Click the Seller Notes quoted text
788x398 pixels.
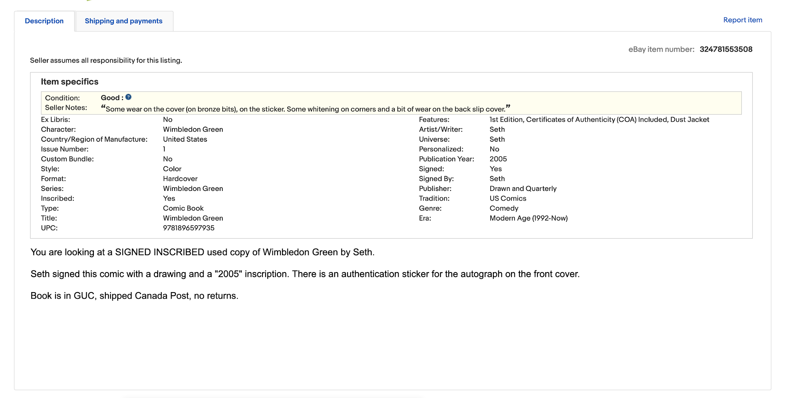306,109
